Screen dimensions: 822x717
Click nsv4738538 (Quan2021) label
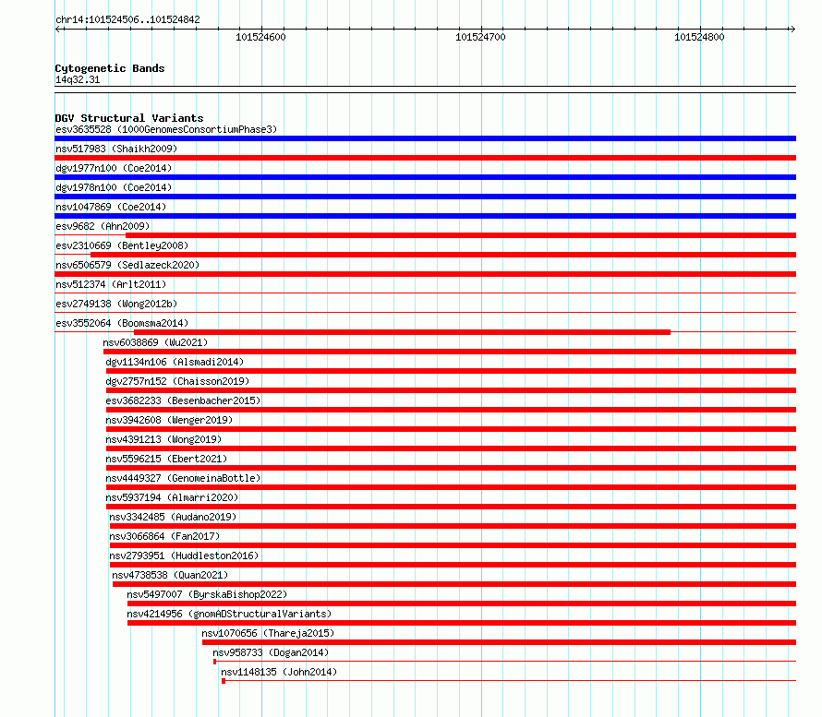170,575
